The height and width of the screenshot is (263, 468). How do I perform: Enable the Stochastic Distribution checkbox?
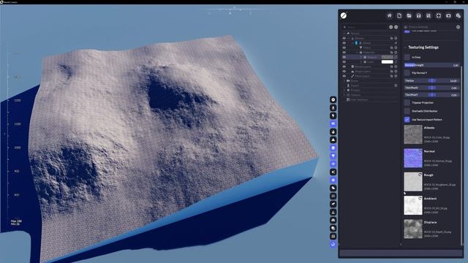click(x=407, y=111)
